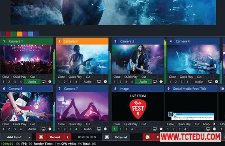Toggle Audio on Camera 7
This screenshot has width=225, height=146.
pyautogui.click(x=88, y=129)
